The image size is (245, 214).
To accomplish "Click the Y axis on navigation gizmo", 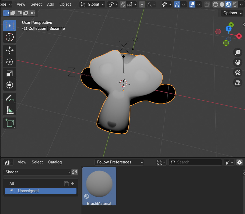I will click(x=231, y=25).
